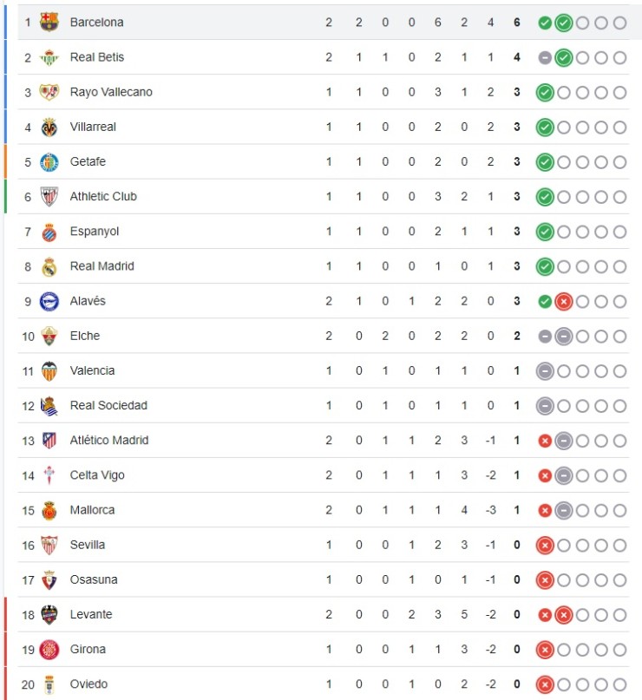Click the Atlético Madrid club crest
642x700 pixels.
[x=49, y=440]
